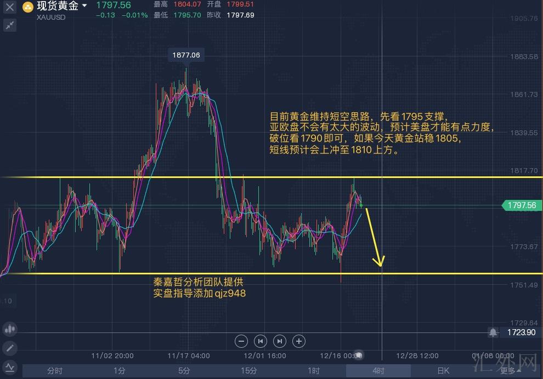543x379 pixels.
Task: Click the XAUUSD ticker symbol text
Action: [x=51, y=18]
